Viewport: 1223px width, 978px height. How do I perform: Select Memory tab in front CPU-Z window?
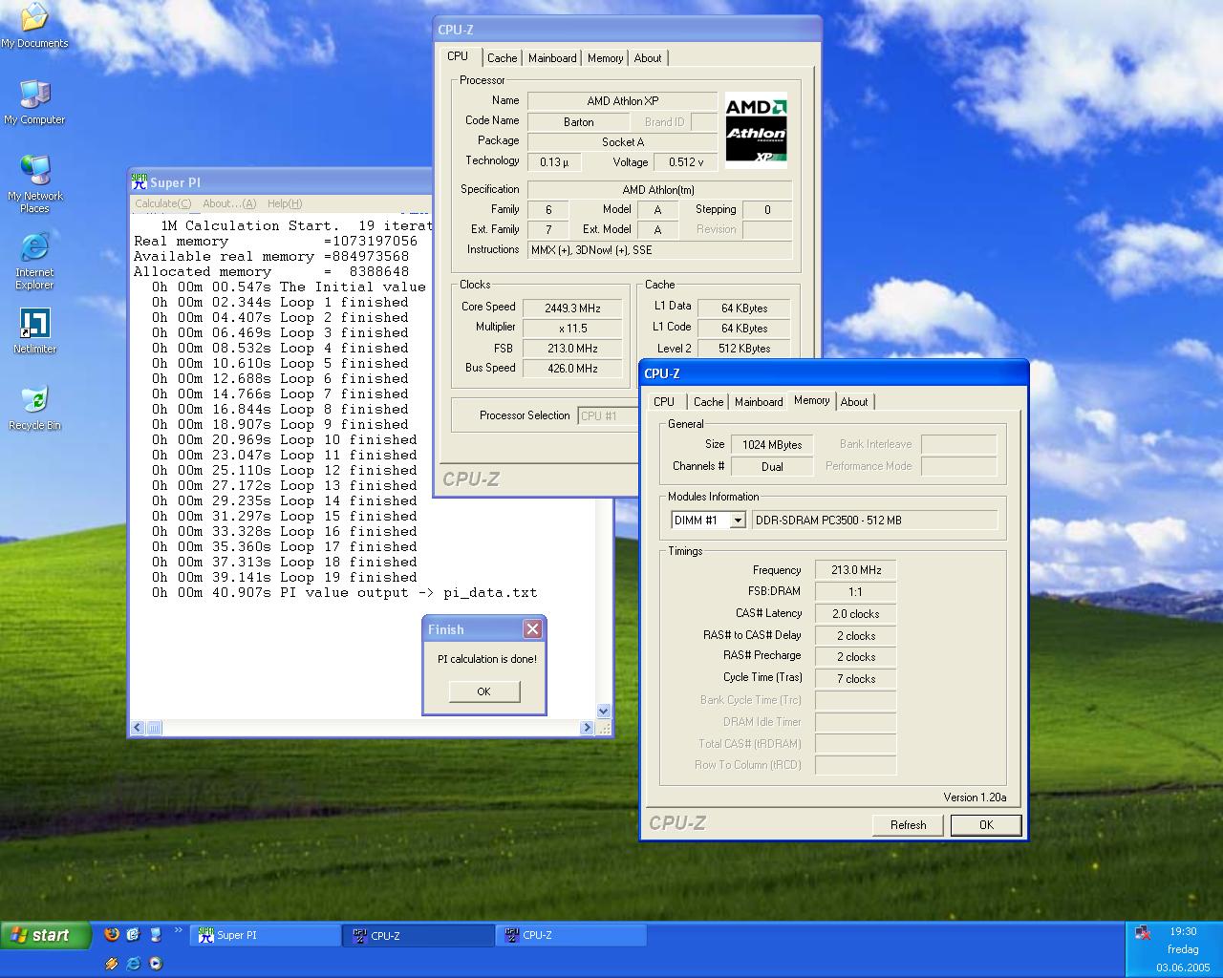coord(812,400)
